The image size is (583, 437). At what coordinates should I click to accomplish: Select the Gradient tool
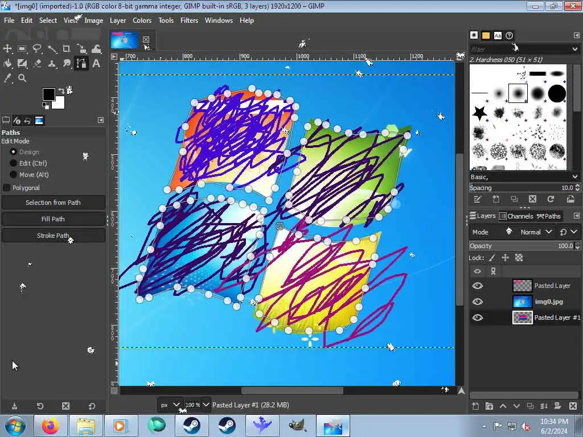[22, 64]
